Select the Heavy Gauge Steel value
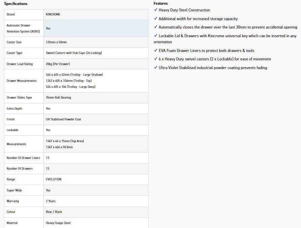The width and height of the screenshot is (301, 228). click(x=58, y=223)
